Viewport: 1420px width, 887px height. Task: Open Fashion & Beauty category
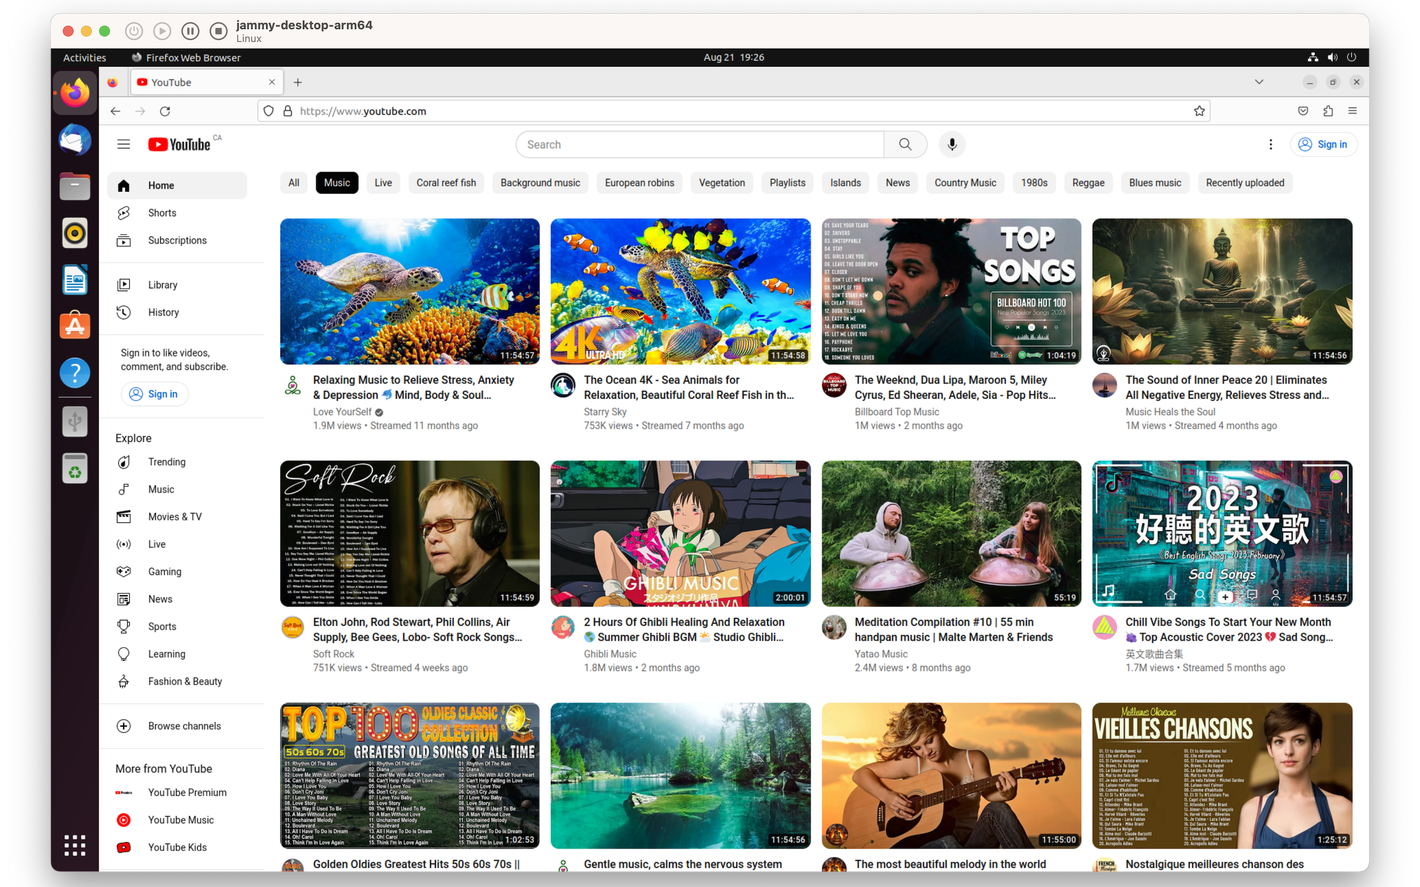click(x=177, y=681)
